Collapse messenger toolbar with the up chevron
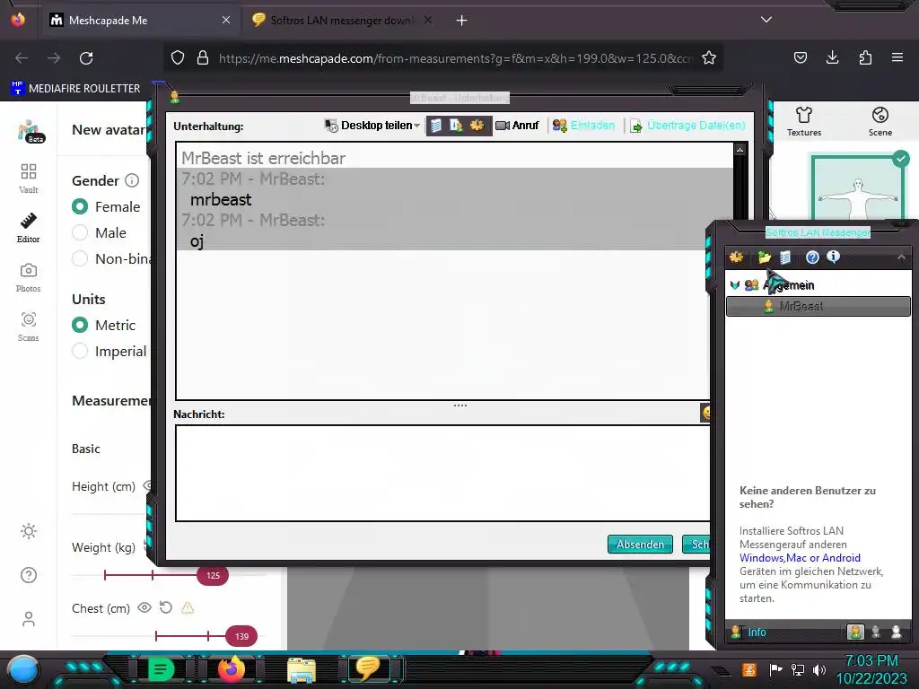The width and height of the screenshot is (919, 689). tap(901, 257)
